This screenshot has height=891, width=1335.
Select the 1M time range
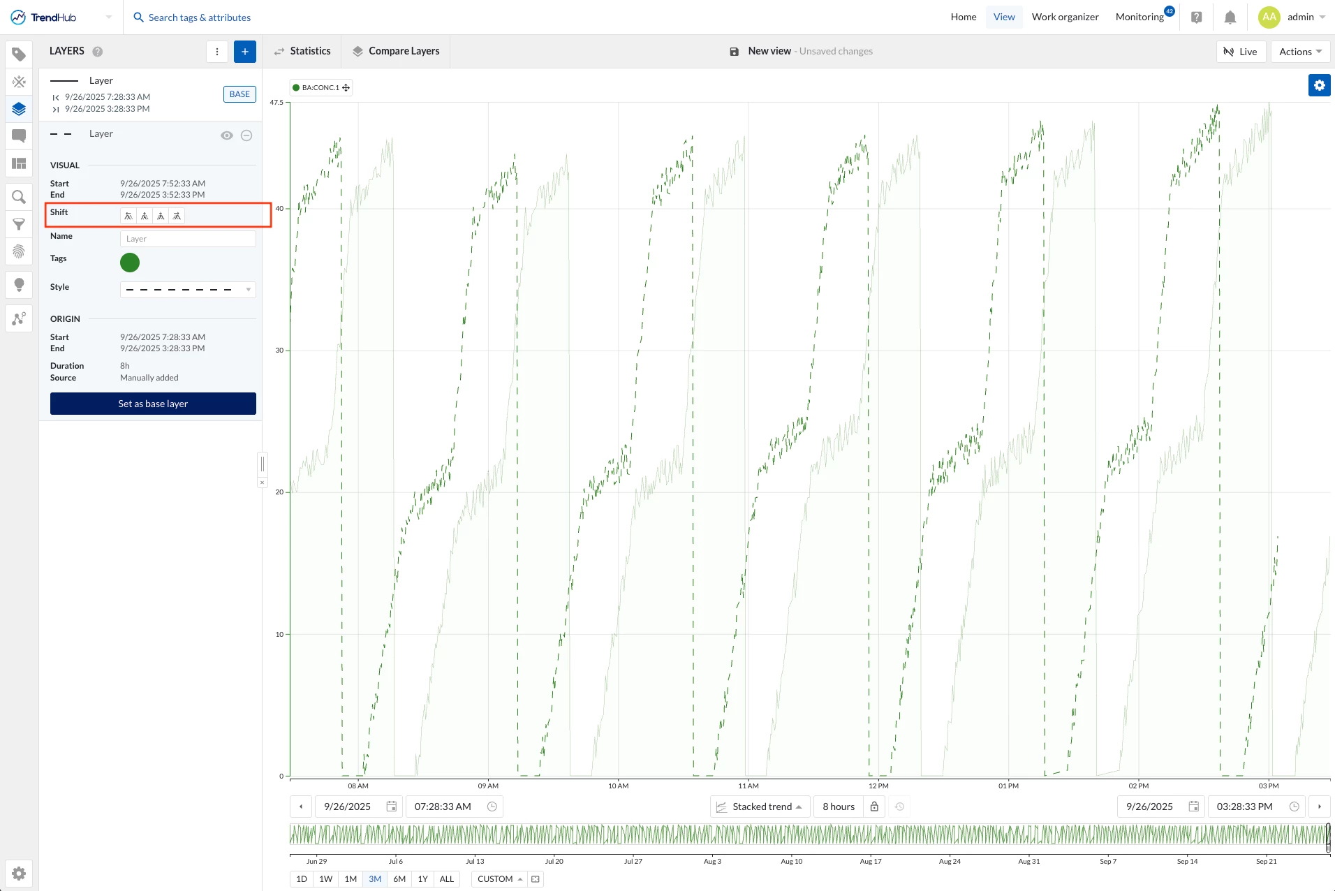pos(351,879)
